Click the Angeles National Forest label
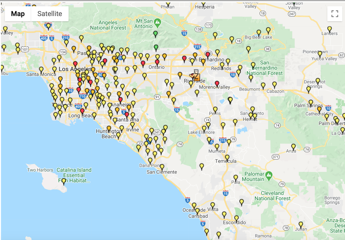 pos(108,25)
